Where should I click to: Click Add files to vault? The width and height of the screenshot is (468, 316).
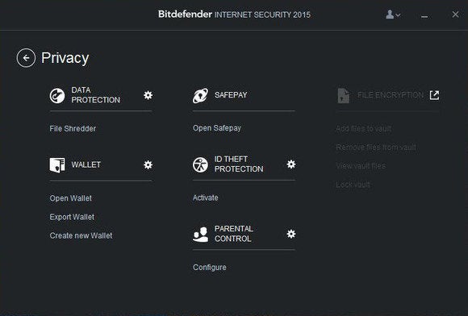[x=364, y=128]
